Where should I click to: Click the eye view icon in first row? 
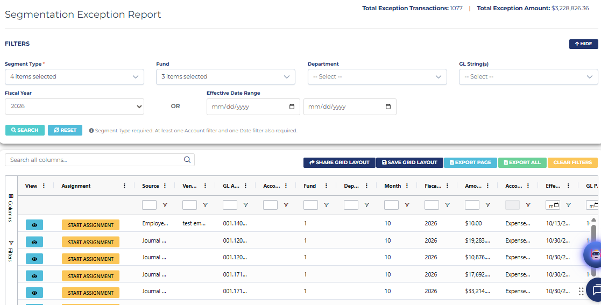pos(34,225)
